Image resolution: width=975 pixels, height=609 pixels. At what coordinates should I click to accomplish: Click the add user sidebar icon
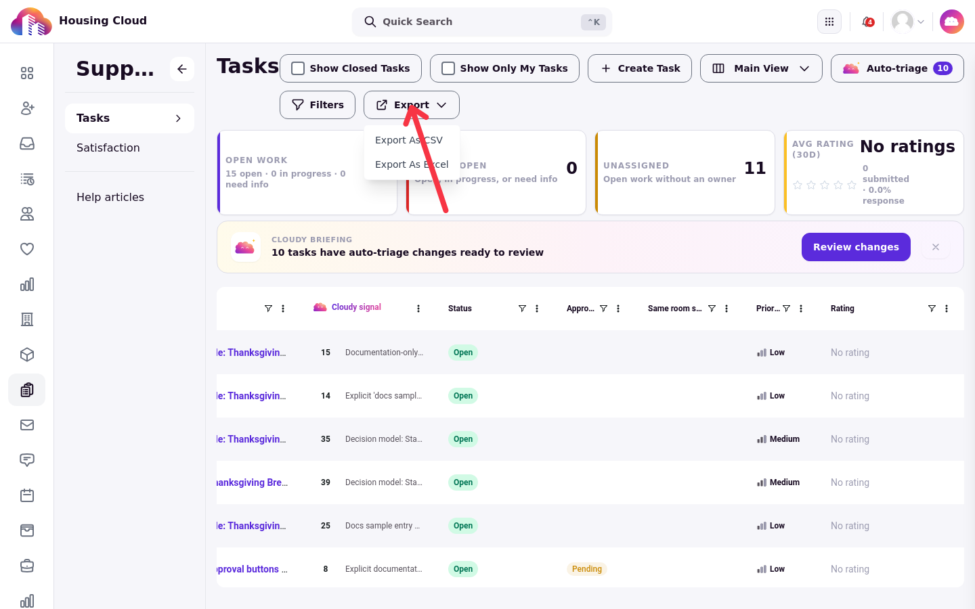point(27,108)
